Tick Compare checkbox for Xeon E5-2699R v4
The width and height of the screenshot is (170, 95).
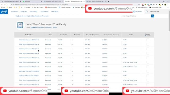(148, 76)
